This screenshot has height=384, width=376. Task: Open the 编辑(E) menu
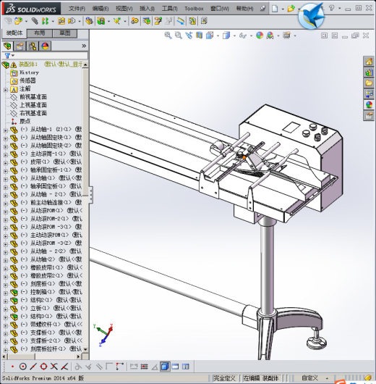pyautogui.click(x=101, y=9)
